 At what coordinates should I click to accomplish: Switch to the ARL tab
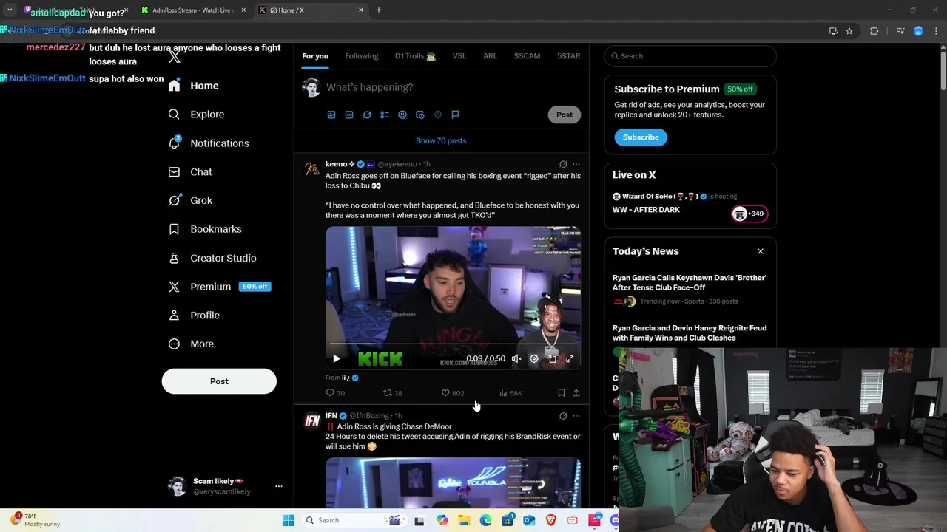(490, 56)
